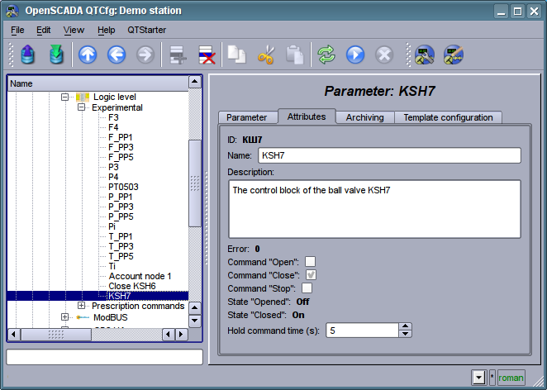547x390 pixels.
Task: Open the first QTStarter module icon with wrench
Action: (x=424, y=55)
